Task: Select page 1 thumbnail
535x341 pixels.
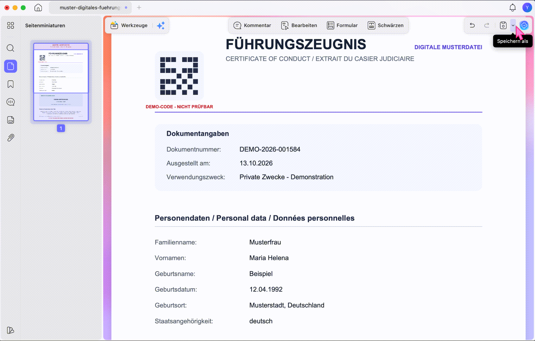Action: tap(61, 82)
